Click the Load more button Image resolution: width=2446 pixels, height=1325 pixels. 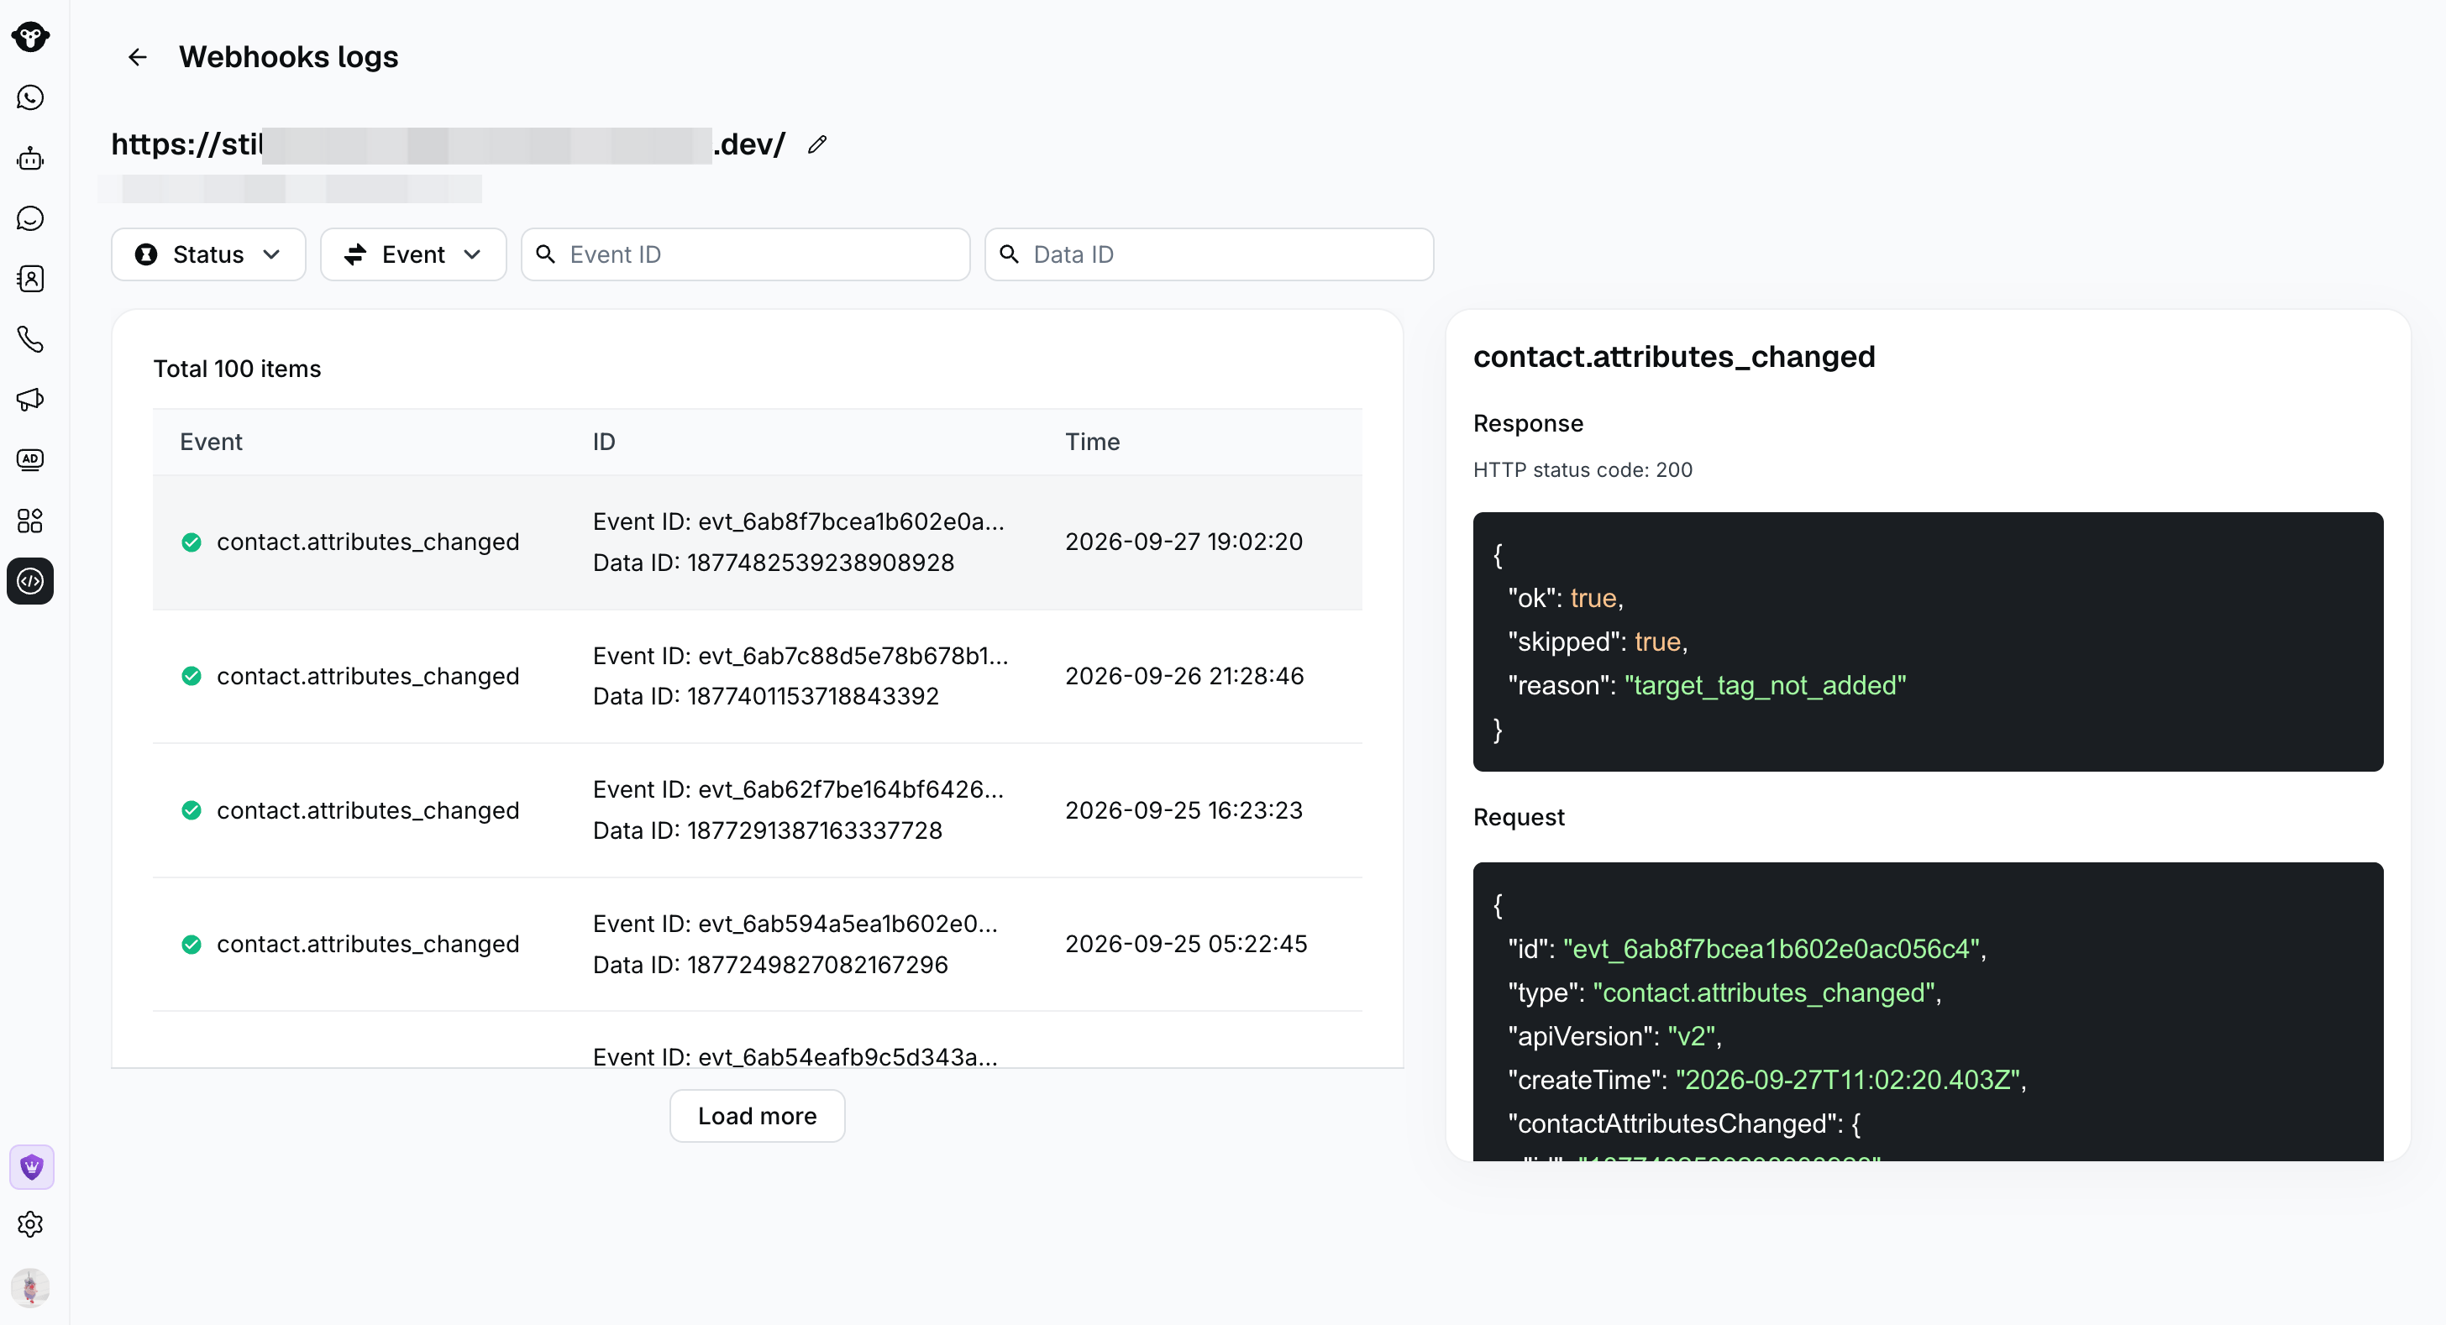click(757, 1116)
